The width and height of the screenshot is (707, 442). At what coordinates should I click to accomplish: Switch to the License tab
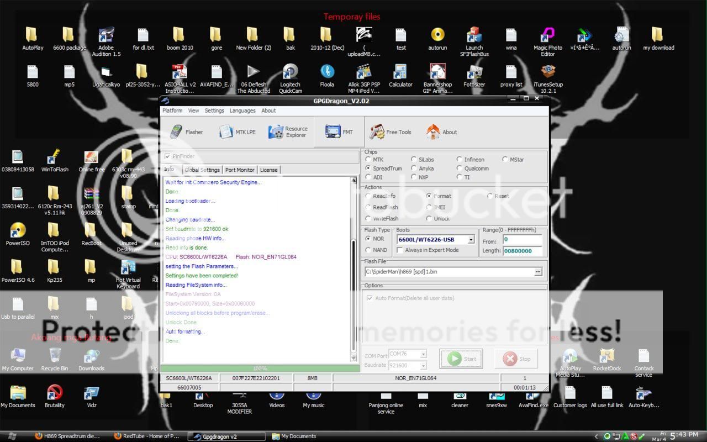269,170
